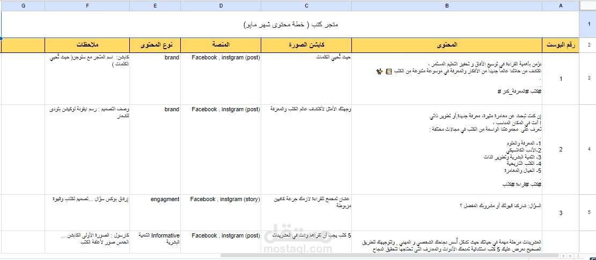Select column B header
Screen dimensions: 596x260
click(x=447, y=6)
